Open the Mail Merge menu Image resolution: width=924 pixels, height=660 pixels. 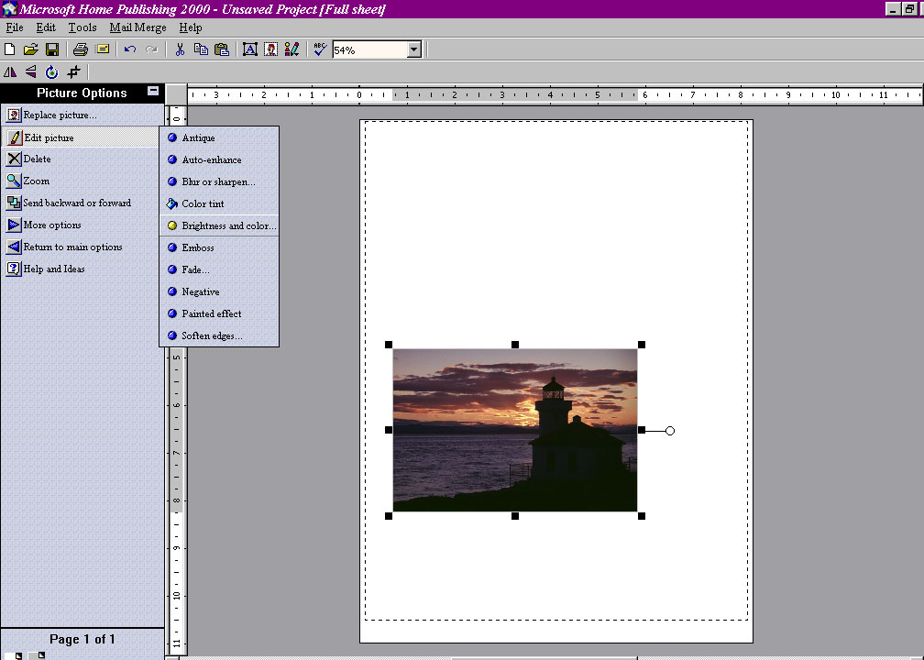click(x=137, y=27)
